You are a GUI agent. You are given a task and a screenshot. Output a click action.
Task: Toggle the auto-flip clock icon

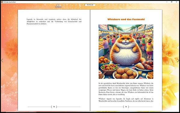pyautogui.click(x=113, y=5)
